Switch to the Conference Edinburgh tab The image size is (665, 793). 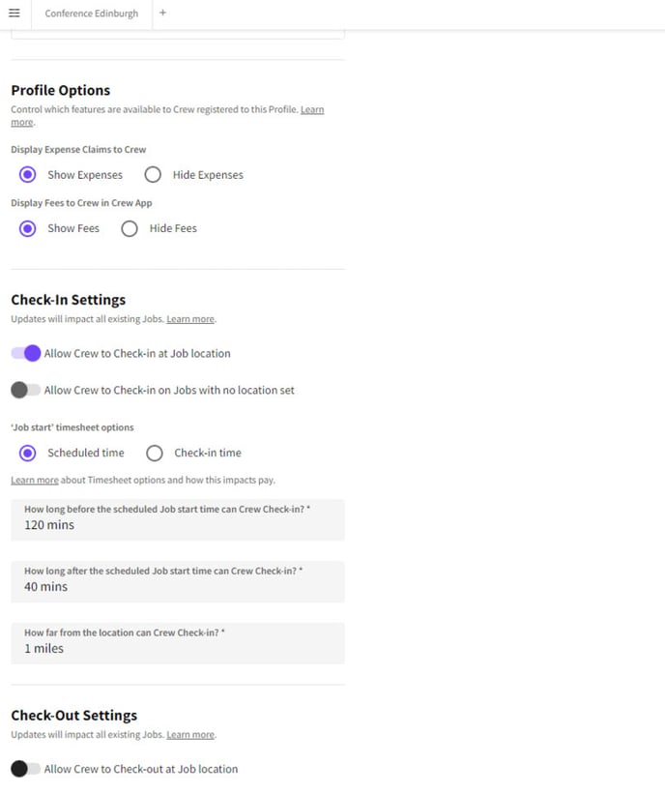pyautogui.click(x=92, y=14)
